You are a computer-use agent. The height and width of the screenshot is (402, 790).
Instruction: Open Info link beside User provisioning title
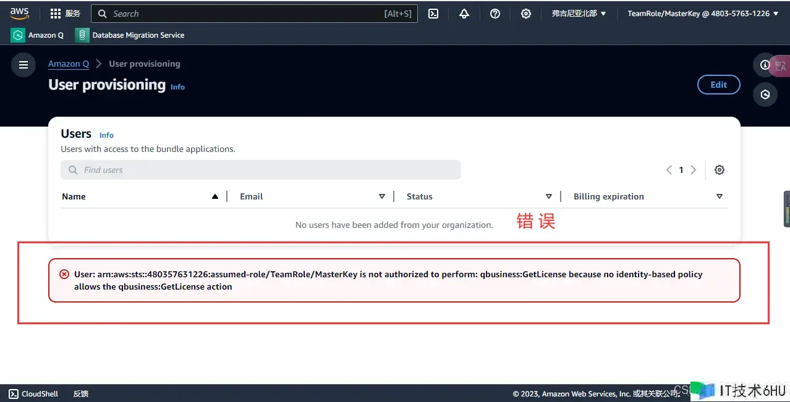point(177,87)
